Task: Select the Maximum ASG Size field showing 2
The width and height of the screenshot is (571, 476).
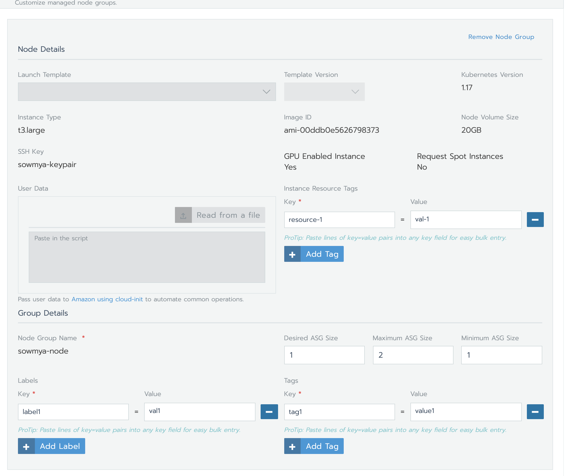Action: coord(413,355)
